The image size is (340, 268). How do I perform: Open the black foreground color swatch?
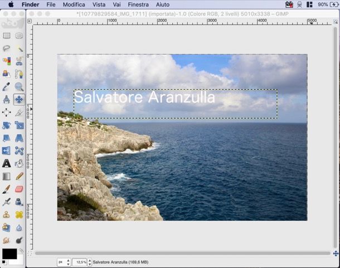pyautogui.click(x=9, y=254)
